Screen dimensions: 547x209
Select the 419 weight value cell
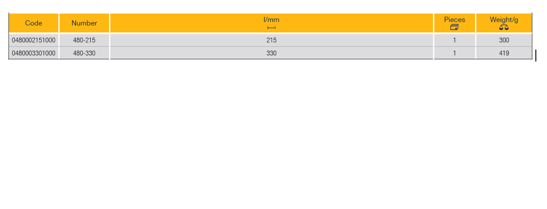(504, 53)
